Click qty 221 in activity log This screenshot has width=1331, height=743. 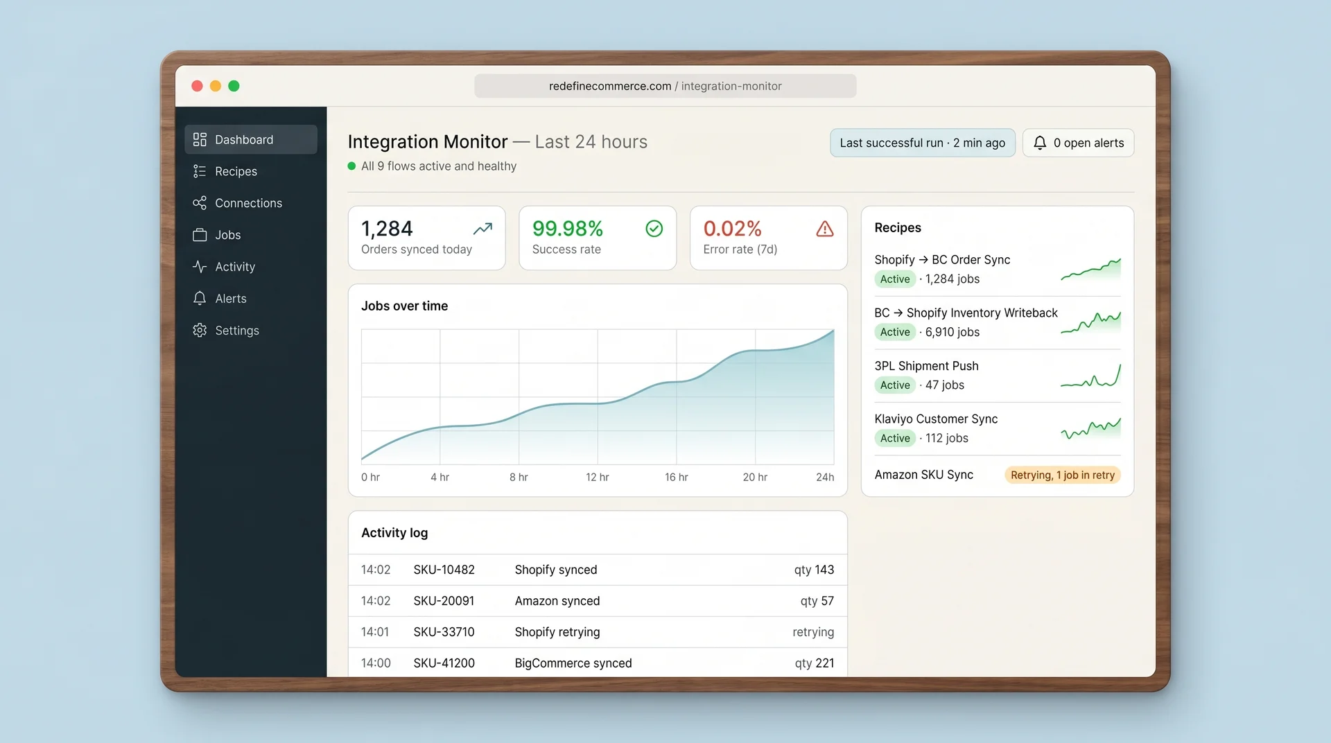point(814,663)
